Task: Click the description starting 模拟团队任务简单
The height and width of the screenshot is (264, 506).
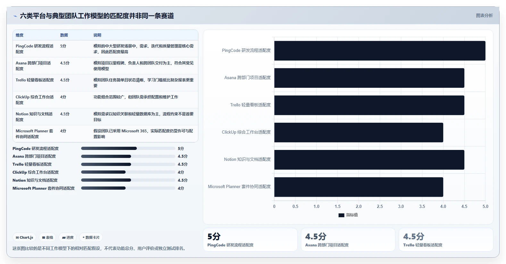Action: coord(144,83)
